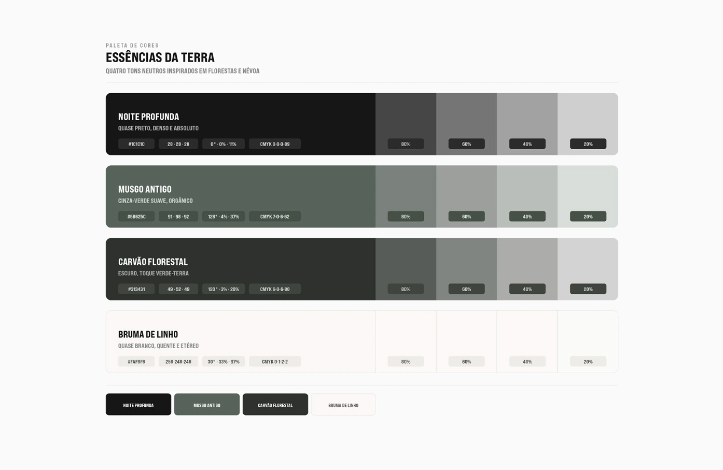Click the Bruma de Linho hex chip #FAF8F6
The height and width of the screenshot is (470, 723).
(136, 362)
